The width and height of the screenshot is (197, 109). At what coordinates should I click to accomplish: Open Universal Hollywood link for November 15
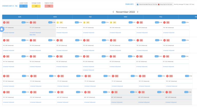pos(62,67)
